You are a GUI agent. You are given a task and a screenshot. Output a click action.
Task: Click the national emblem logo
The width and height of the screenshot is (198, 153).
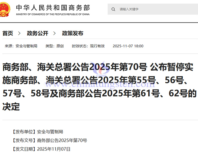click(5, 9)
